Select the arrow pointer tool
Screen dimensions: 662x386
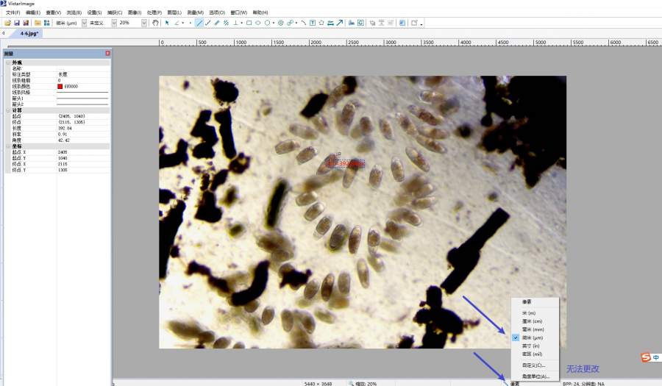[167, 23]
